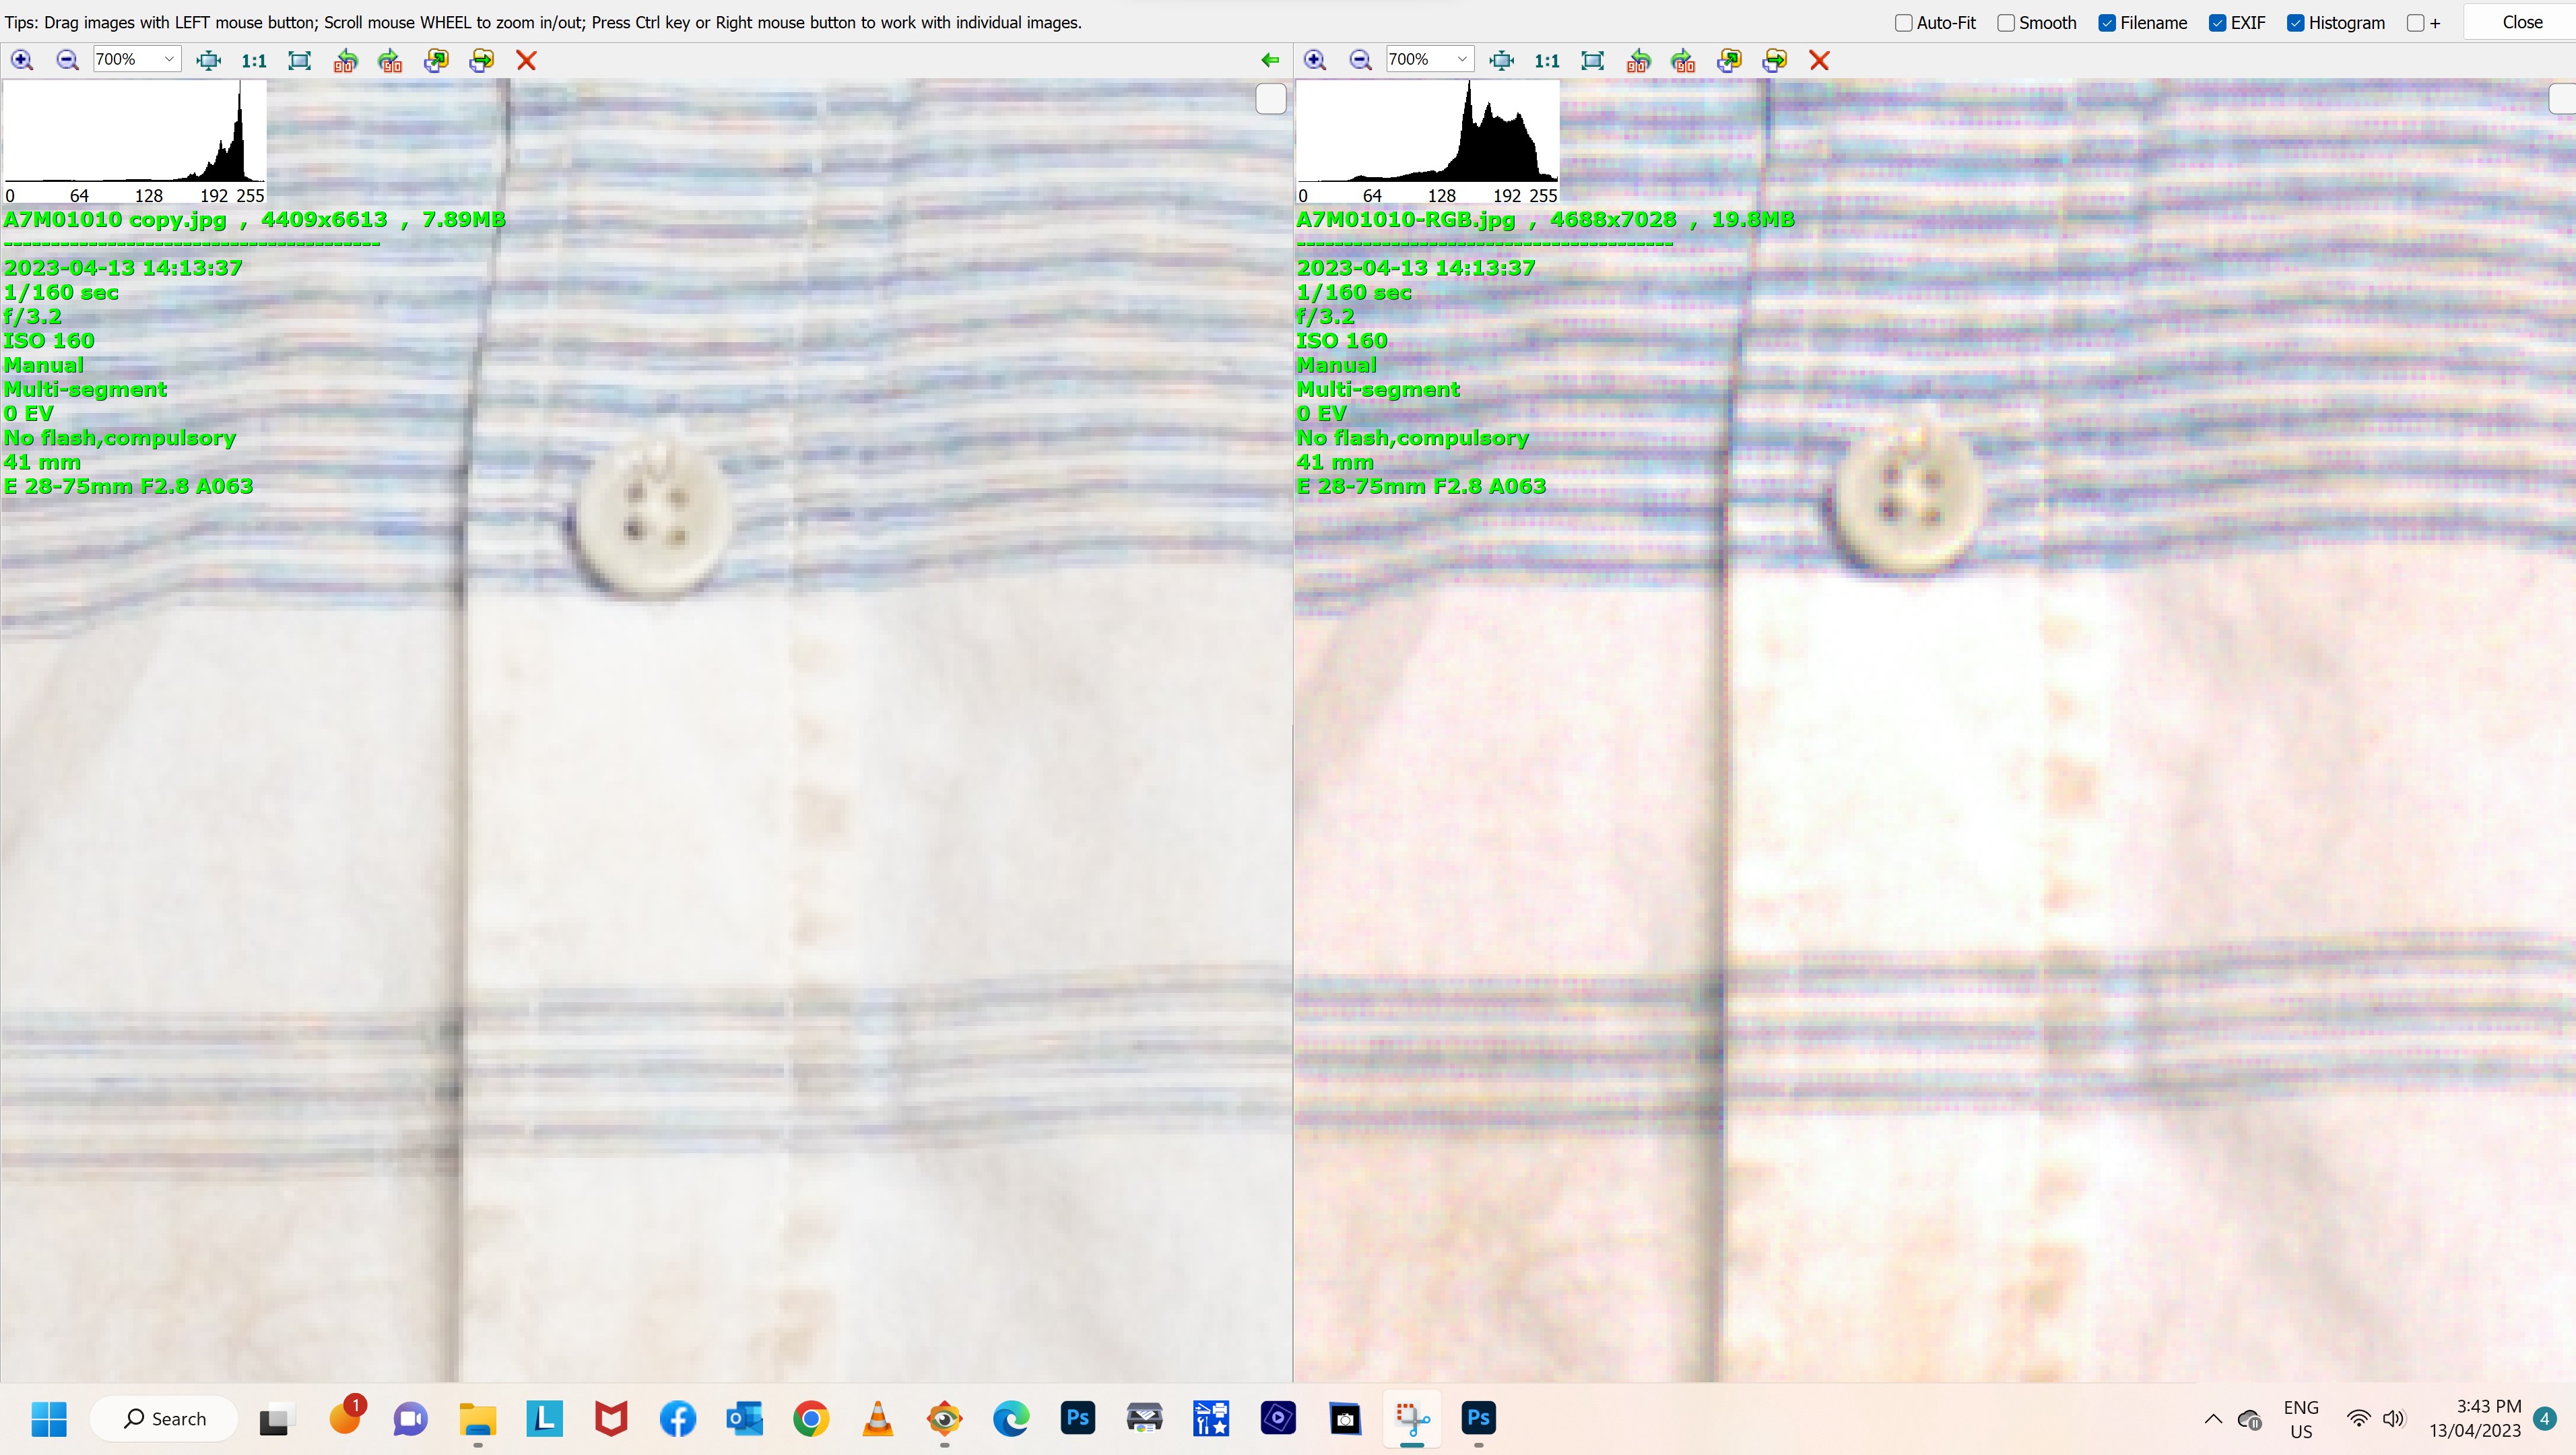
Task: Show hidden system tray icons
Action: [2213, 1418]
